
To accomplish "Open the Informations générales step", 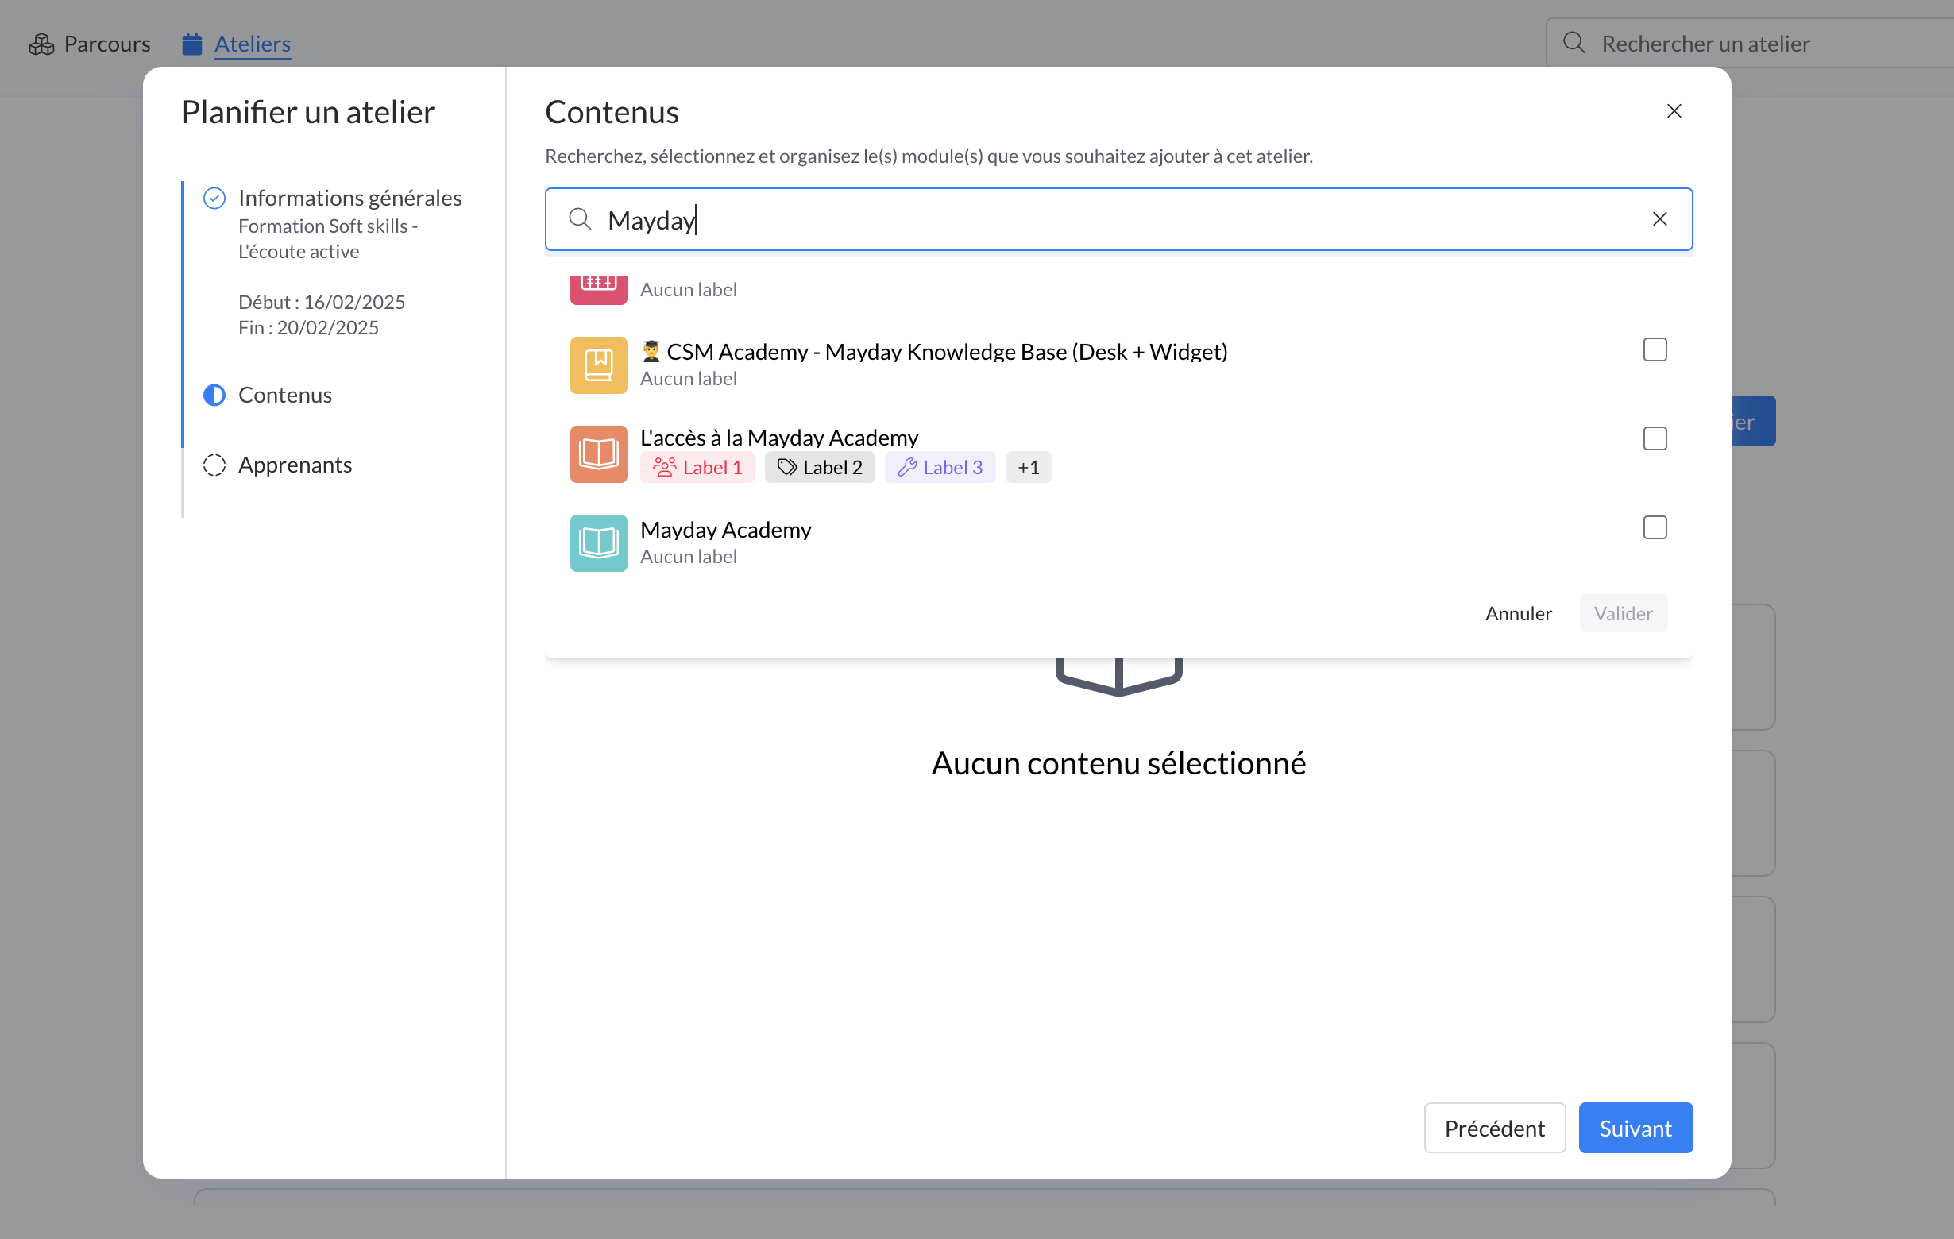I will [349, 198].
